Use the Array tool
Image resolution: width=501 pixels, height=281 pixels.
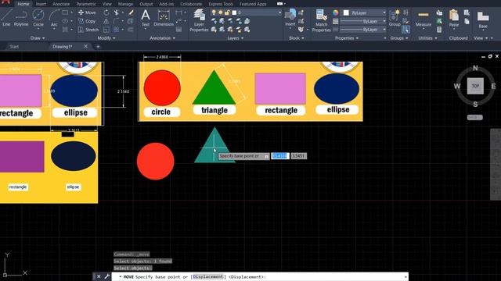(117, 30)
